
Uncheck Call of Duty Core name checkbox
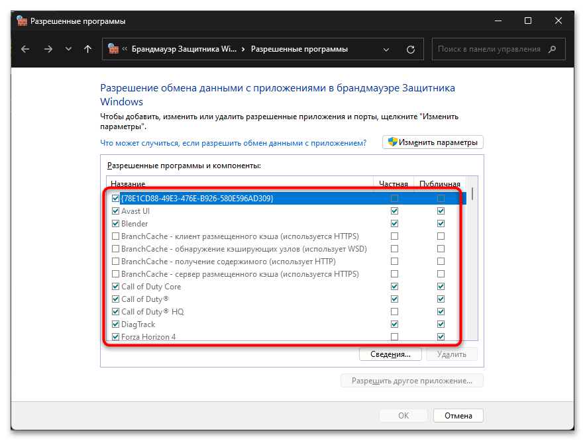coord(116,287)
